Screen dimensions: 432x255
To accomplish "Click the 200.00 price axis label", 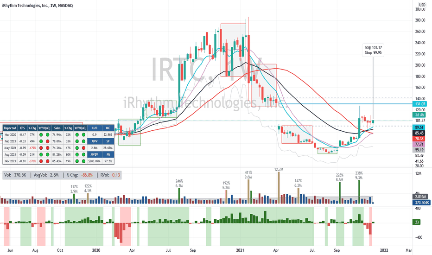I will (420, 65).
